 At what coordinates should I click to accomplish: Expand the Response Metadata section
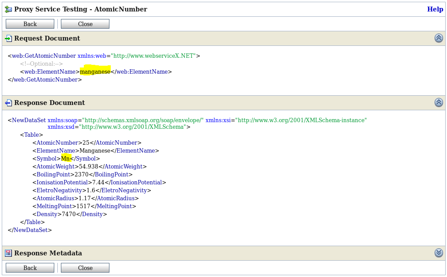pos(439,253)
